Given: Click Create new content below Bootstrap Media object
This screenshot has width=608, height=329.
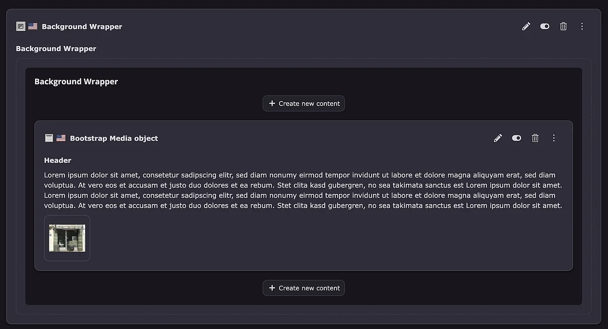Looking at the screenshot, I should pos(304,288).
